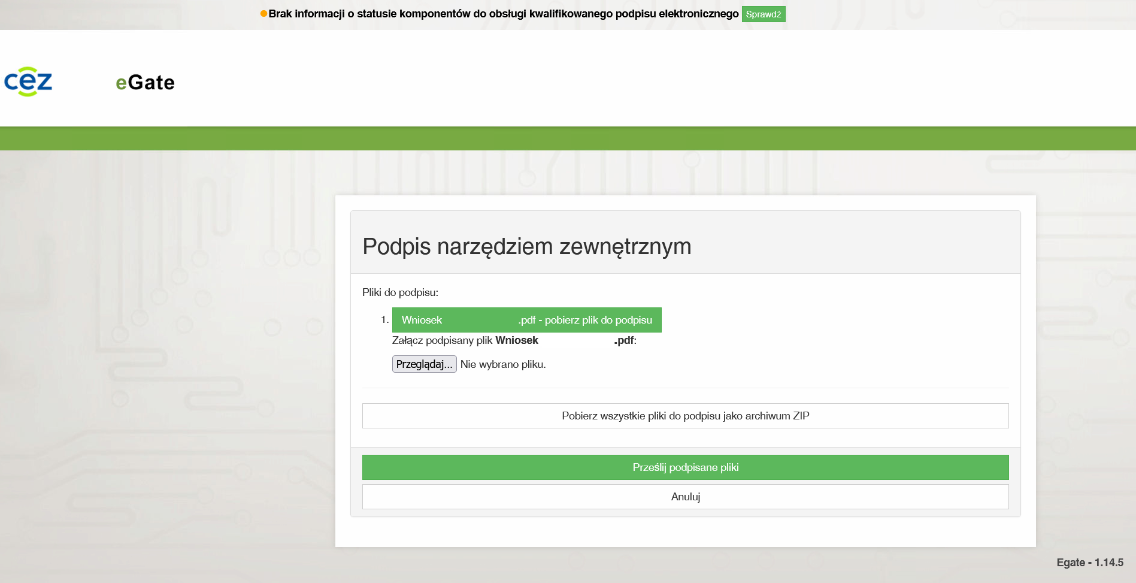Click list number 1 beside Wniosek file
The height and width of the screenshot is (583, 1136).
click(384, 320)
